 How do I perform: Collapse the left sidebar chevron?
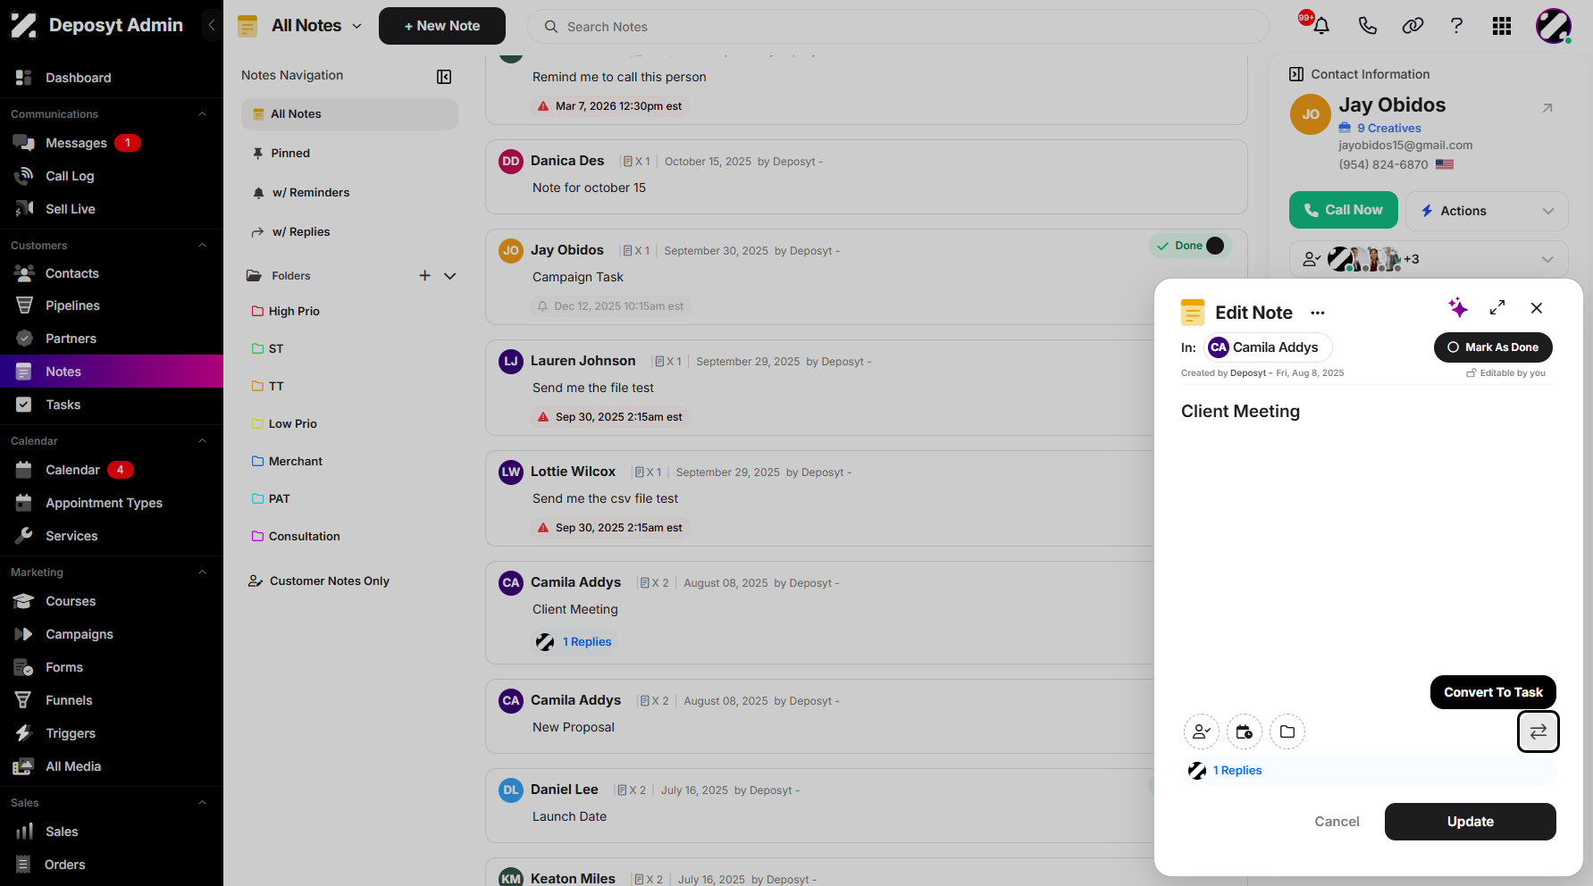point(212,25)
